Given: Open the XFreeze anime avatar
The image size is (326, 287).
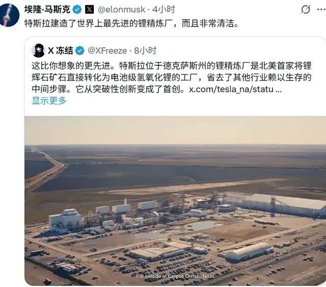Looking at the screenshot, I should pyautogui.click(x=39, y=50).
